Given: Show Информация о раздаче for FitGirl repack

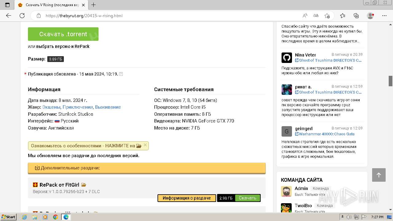Looking at the screenshot, I should (187, 198).
